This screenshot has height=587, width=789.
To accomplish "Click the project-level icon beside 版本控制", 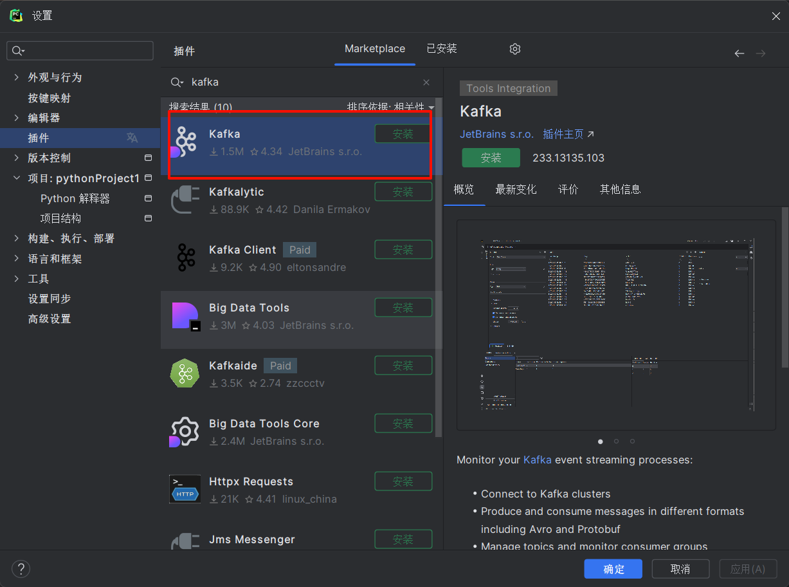I will tap(148, 158).
